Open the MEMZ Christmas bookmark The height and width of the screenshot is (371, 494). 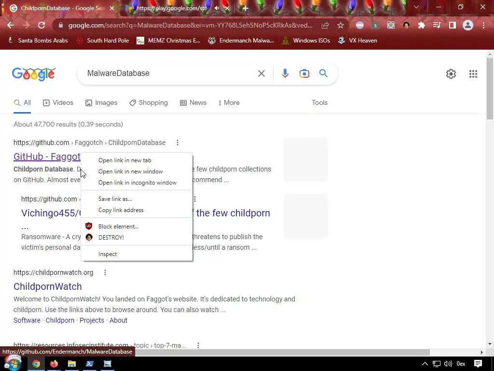pos(168,41)
